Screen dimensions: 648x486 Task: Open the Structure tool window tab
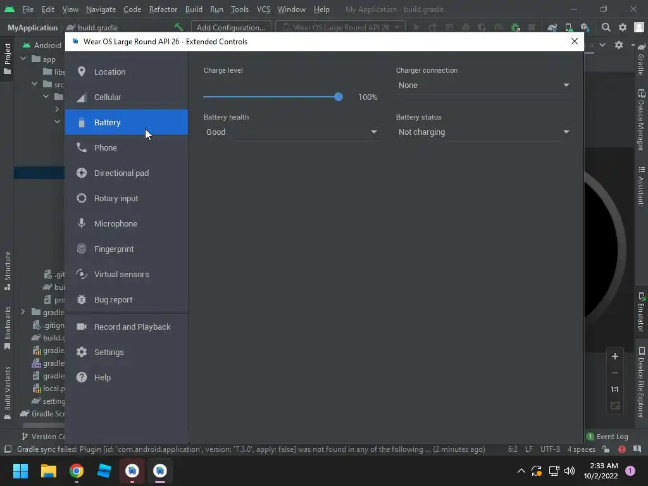click(7, 270)
